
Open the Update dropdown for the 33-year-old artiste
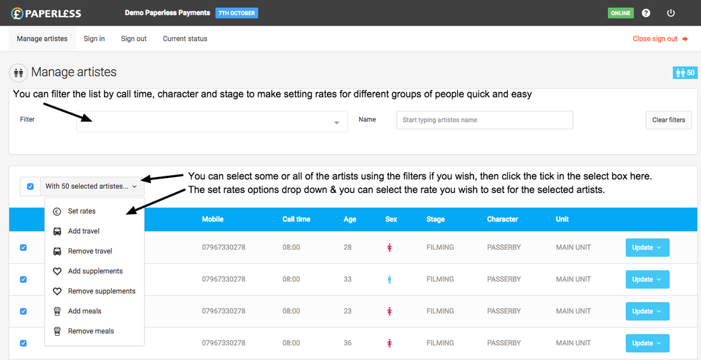point(647,279)
